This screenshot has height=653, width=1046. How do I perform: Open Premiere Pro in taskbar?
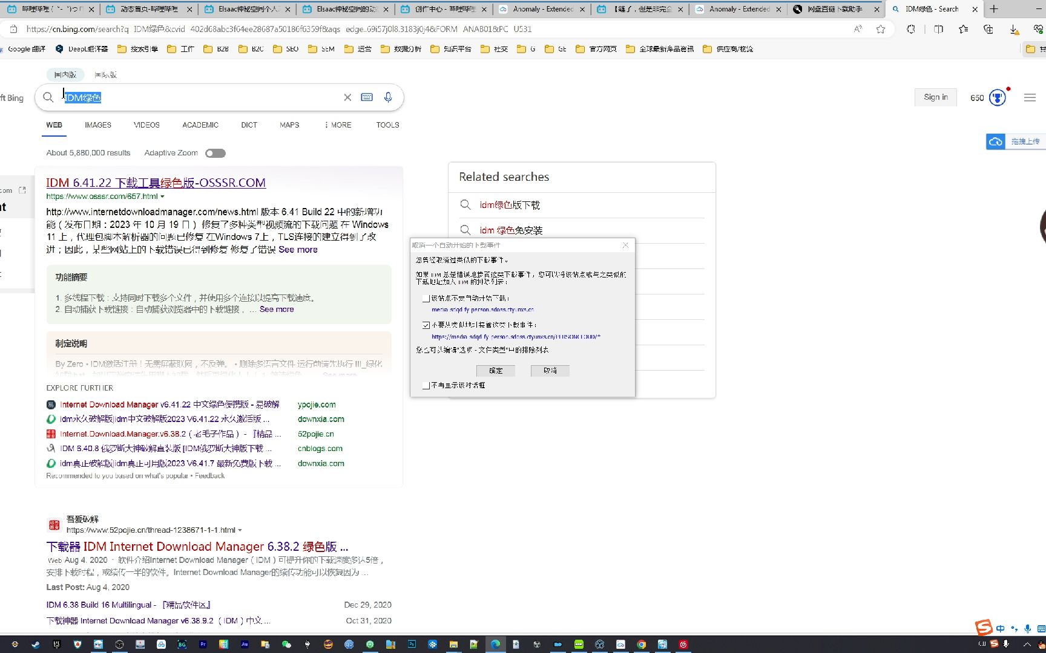click(x=203, y=645)
